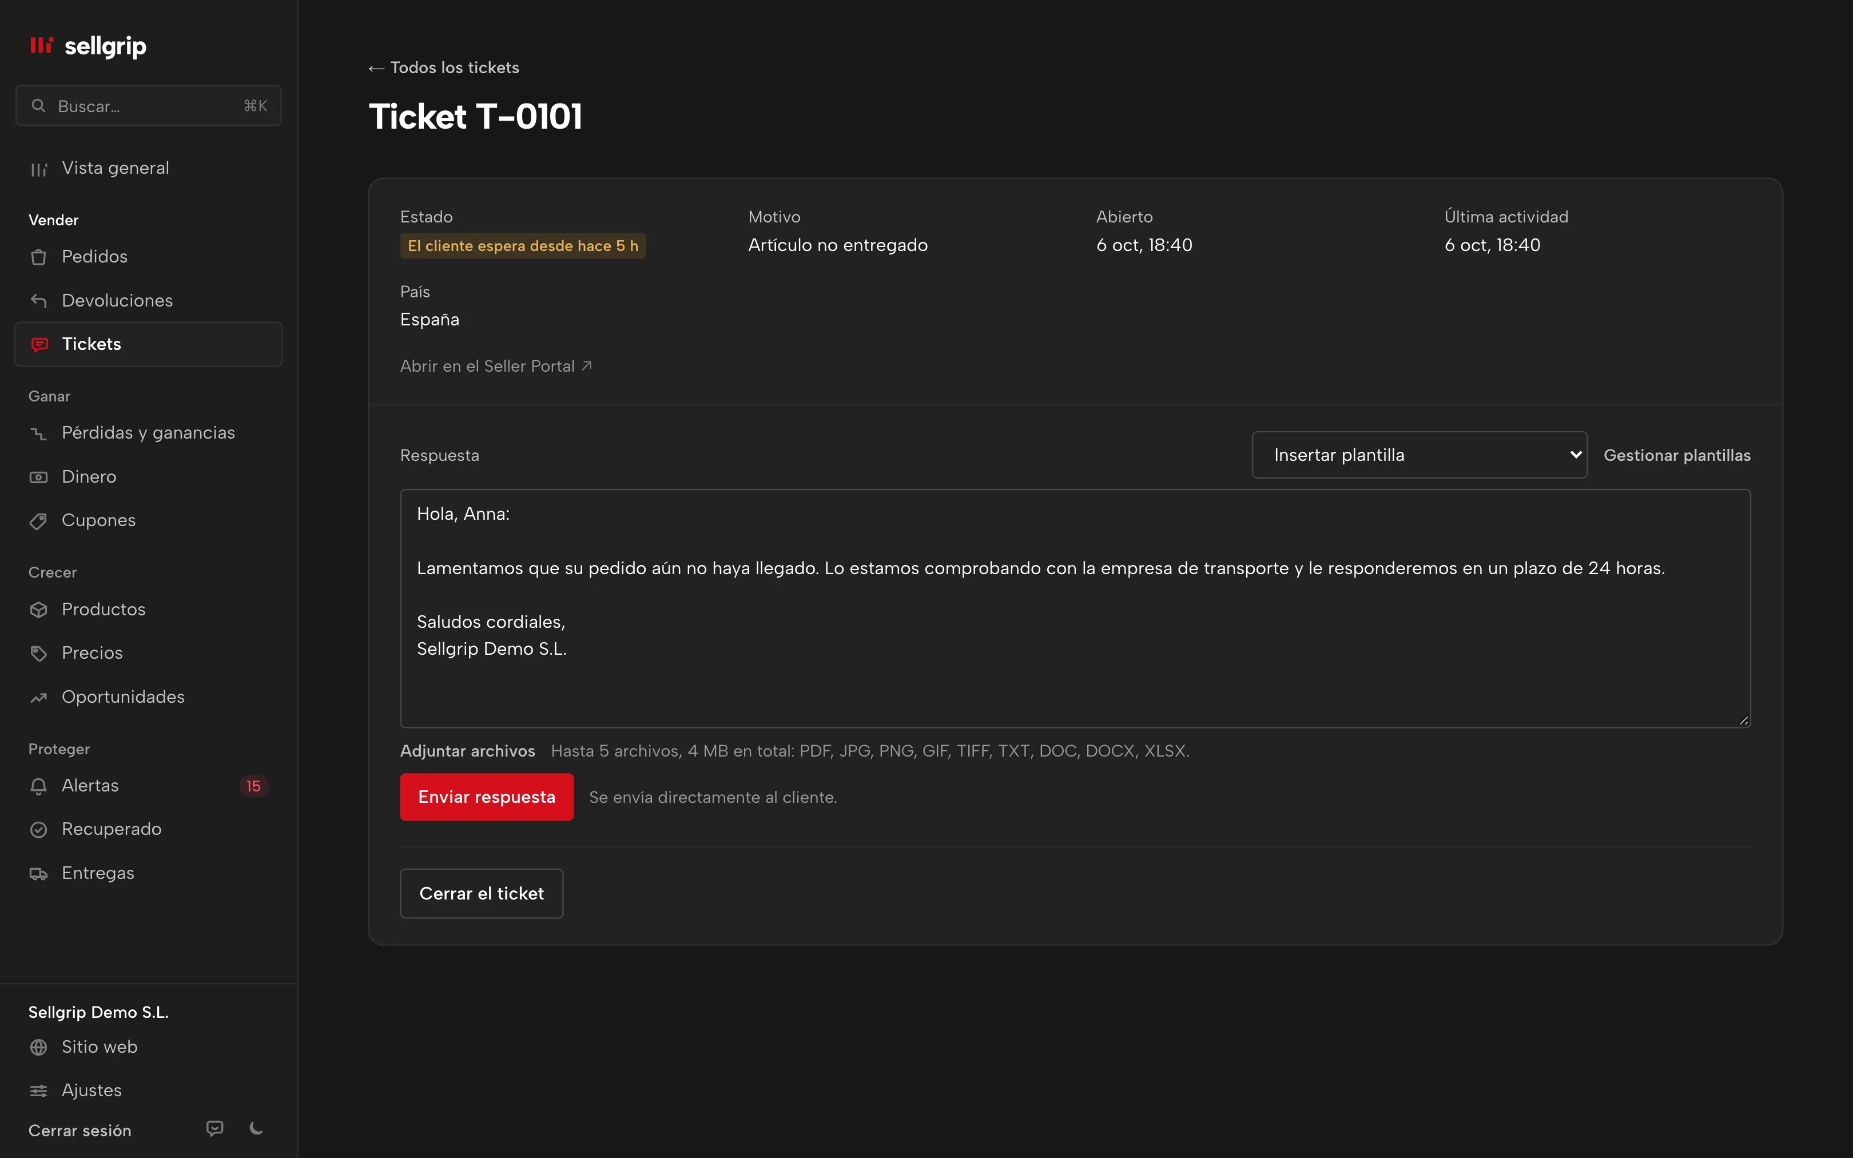This screenshot has width=1853, height=1158.
Task: Click the Pedidos shopping bag icon
Action: click(x=38, y=257)
